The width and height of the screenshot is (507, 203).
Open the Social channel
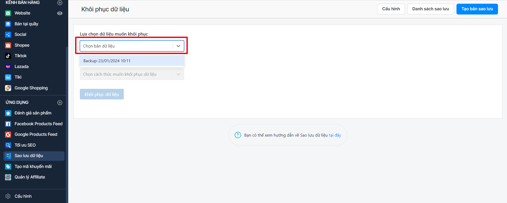pos(20,35)
